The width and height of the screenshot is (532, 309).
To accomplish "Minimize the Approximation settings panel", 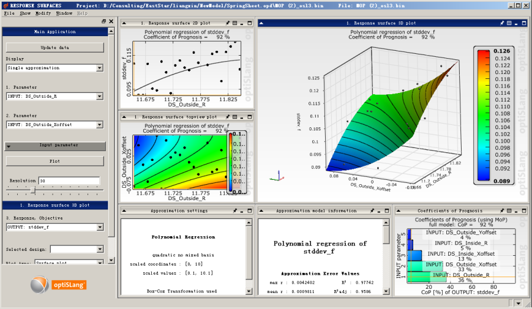I will click(242, 210).
